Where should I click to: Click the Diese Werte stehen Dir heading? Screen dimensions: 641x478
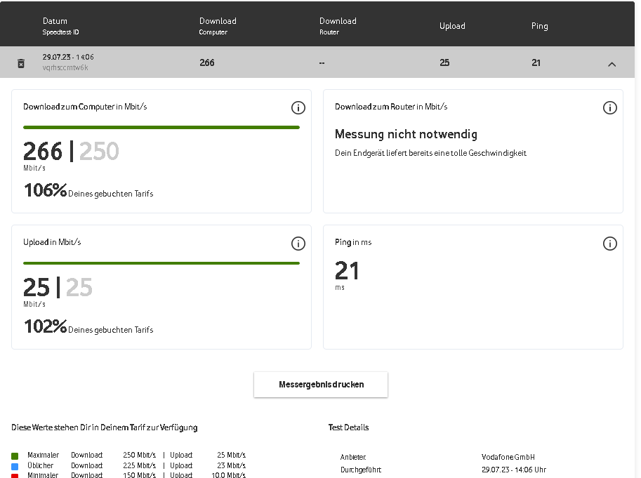pos(104,427)
